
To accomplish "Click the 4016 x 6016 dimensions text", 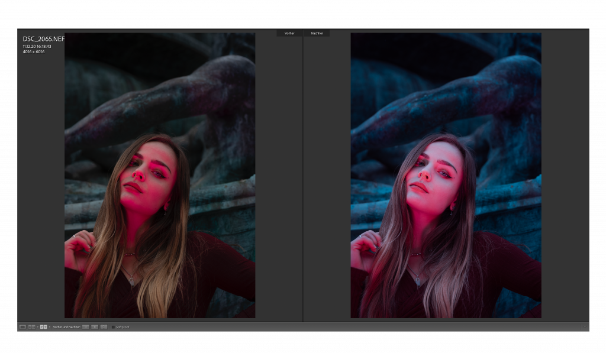I will coord(34,51).
